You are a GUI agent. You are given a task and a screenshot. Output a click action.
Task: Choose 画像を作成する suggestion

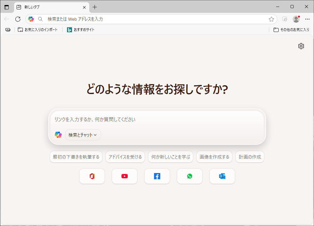click(214, 157)
